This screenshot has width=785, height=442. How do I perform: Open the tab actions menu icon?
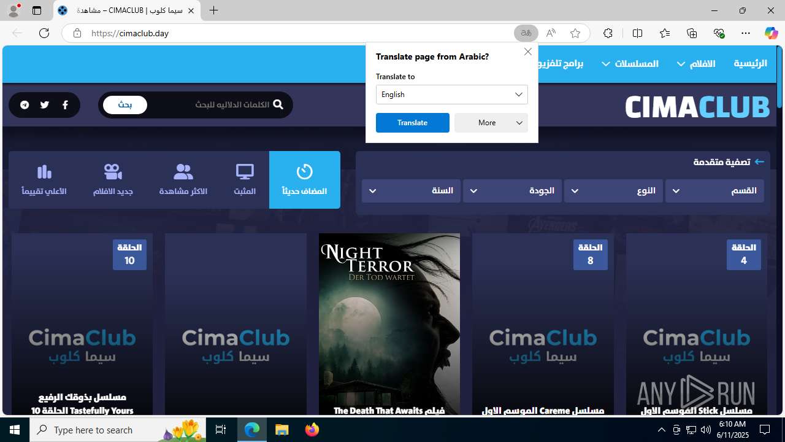pyautogui.click(x=37, y=10)
